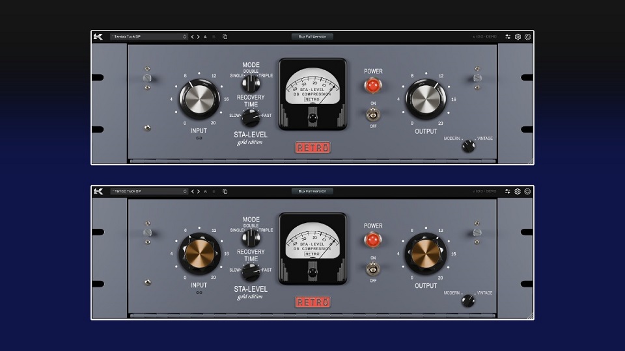Toggle the Modern/Vintage knob on the upper unit

pyautogui.click(x=467, y=146)
